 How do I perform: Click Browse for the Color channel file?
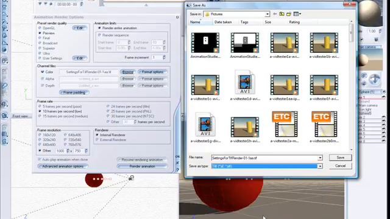(x=127, y=72)
